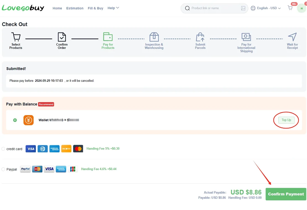Click the Submit Parcels bag icon
This screenshot has height=210, width=307.
[x=200, y=37]
